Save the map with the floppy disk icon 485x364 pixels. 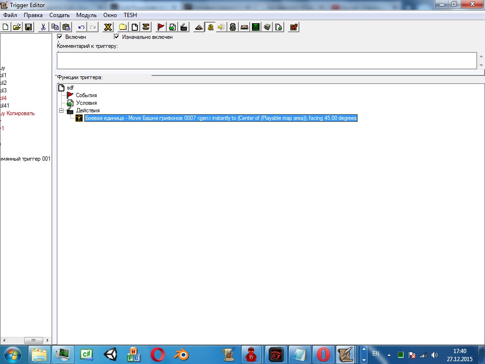(28, 27)
